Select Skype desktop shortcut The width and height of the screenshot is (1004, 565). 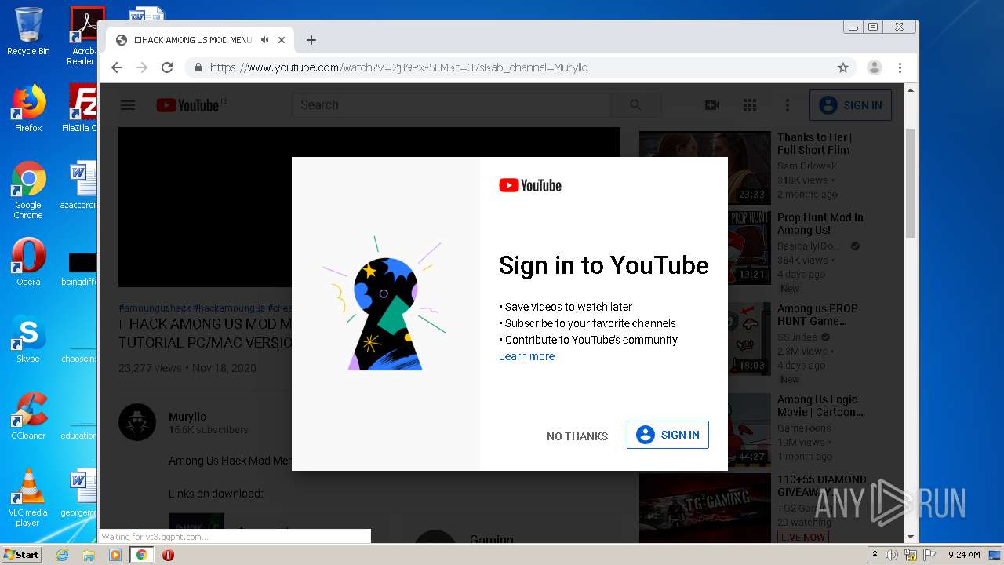coord(28,339)
